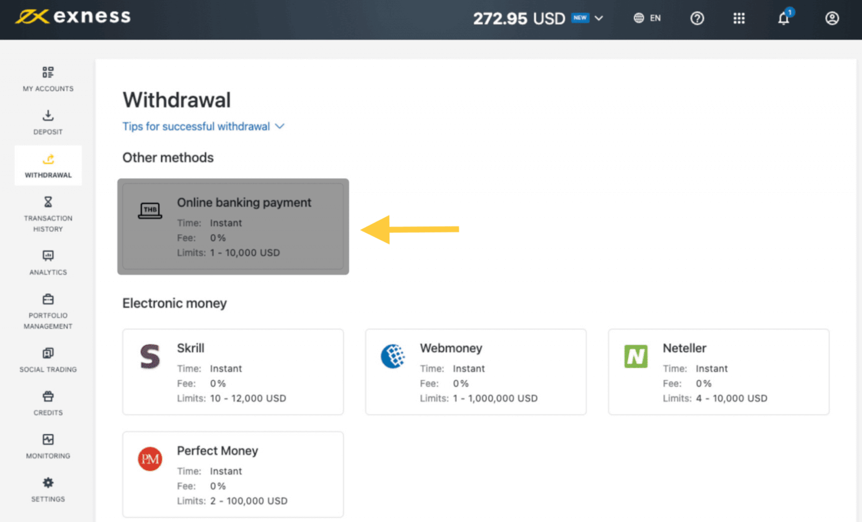Image resolution: width=862 pixels, height=522 pixels.
Task: Open Social Trading in sidebar
Action: coord(48,360)
